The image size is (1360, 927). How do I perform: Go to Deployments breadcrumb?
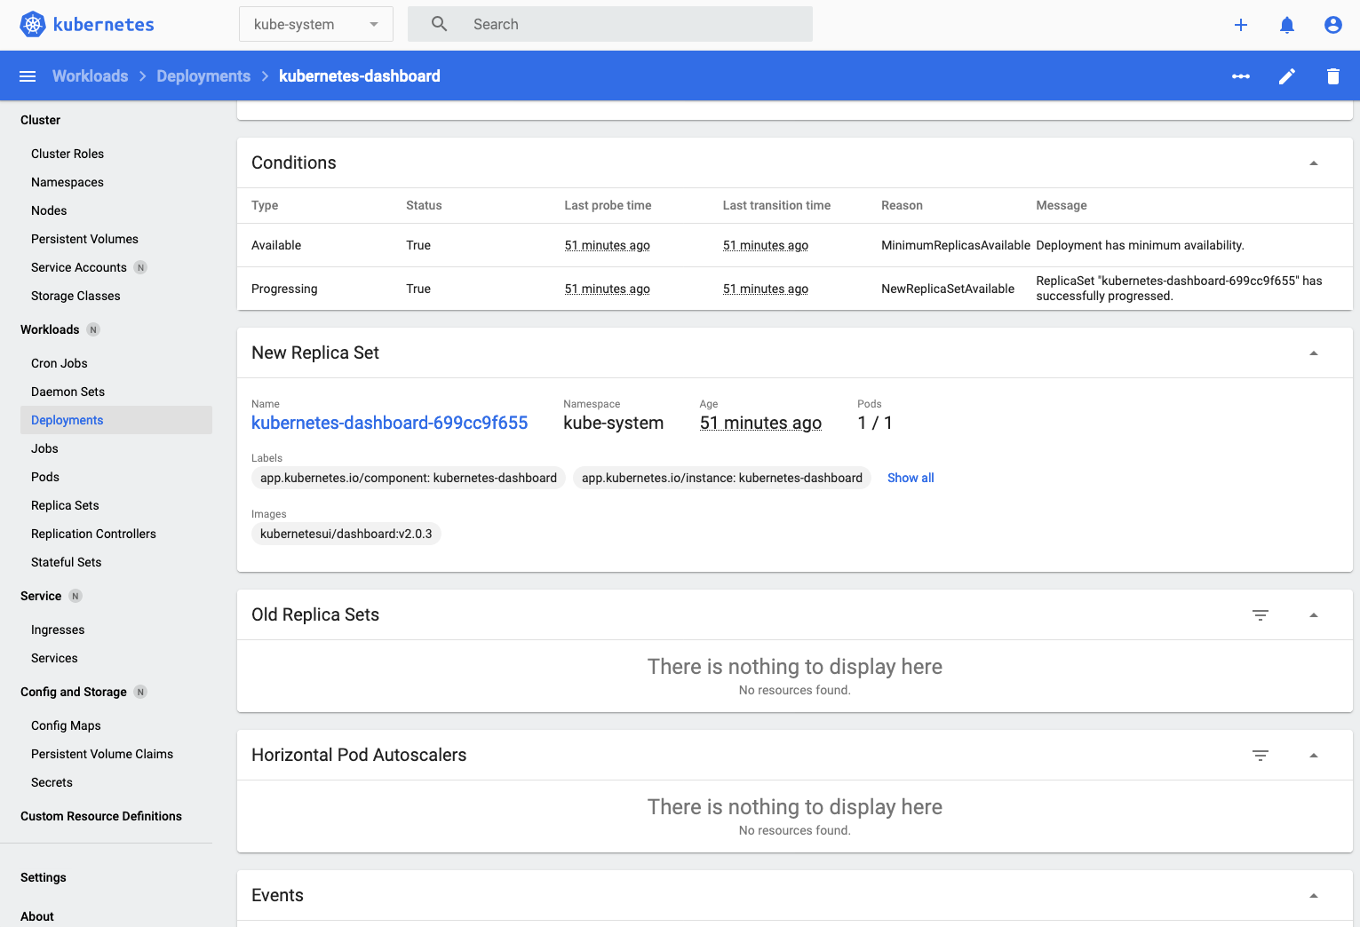(x=203, y=76)
